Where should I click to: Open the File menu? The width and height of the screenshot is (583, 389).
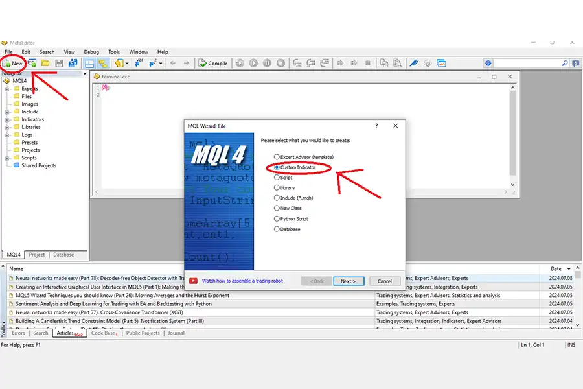(x=8, y=52)
